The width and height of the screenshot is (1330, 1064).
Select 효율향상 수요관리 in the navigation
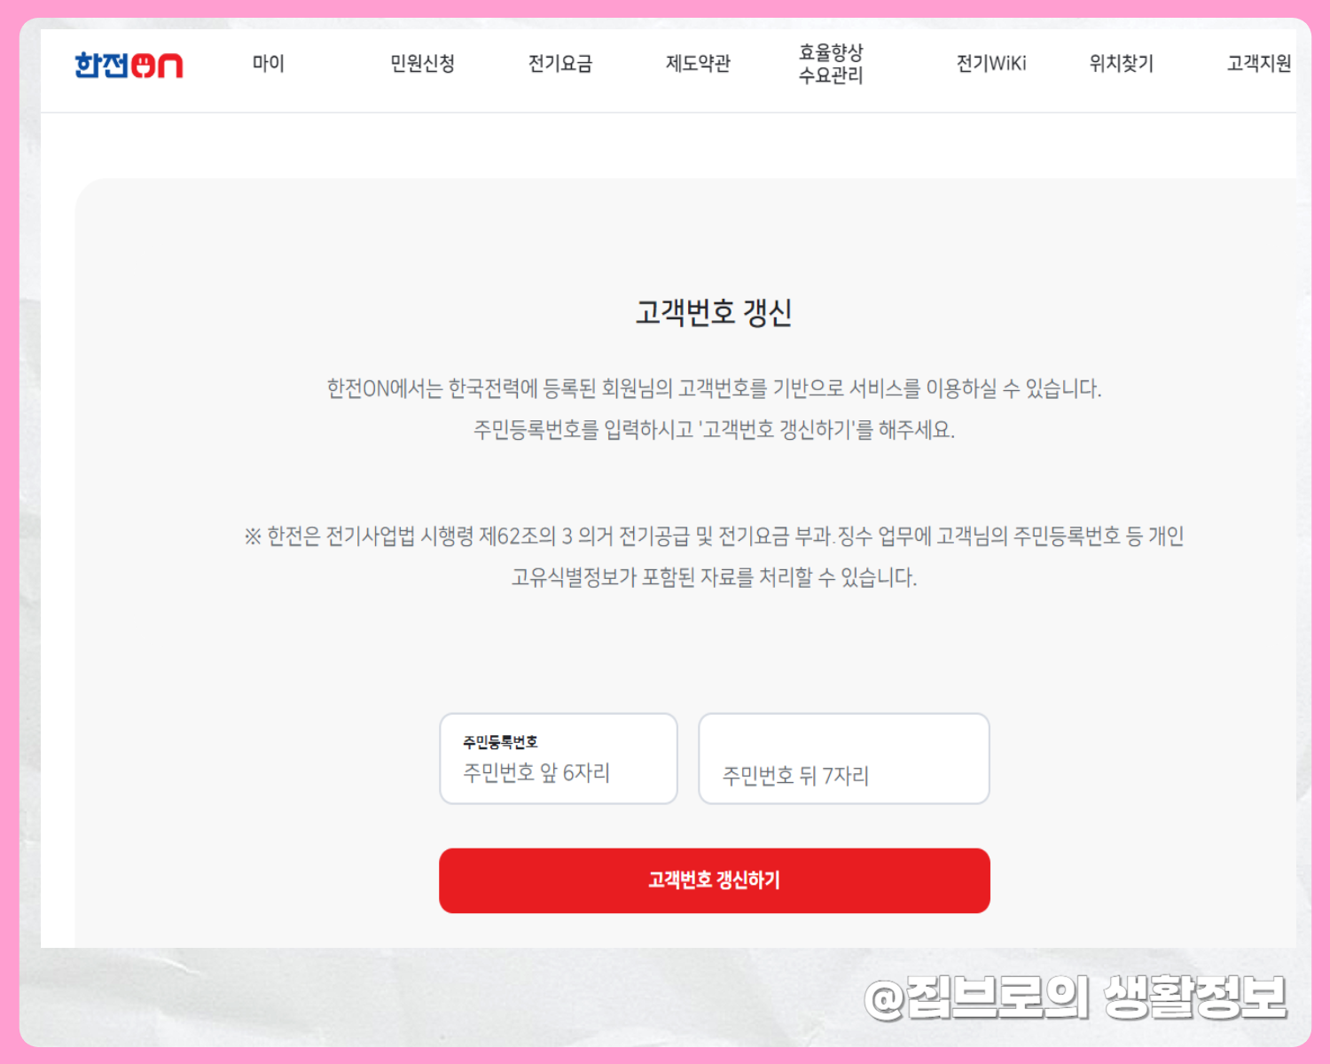pyautogui.click(x=831, y=63)
